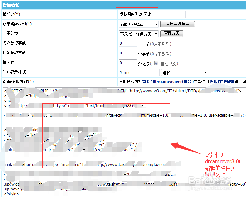Click the 管理分类 button

pyautogui.click(x=171, y=33)
